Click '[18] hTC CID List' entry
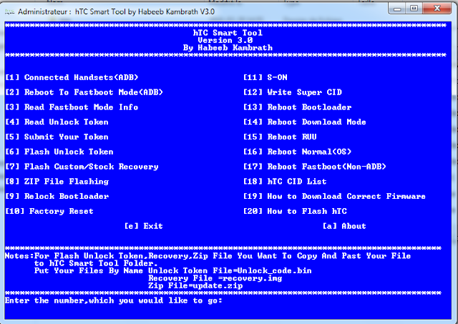Image resolution: width=458 pixels, height=324 pixels. (x=285, y=182)
